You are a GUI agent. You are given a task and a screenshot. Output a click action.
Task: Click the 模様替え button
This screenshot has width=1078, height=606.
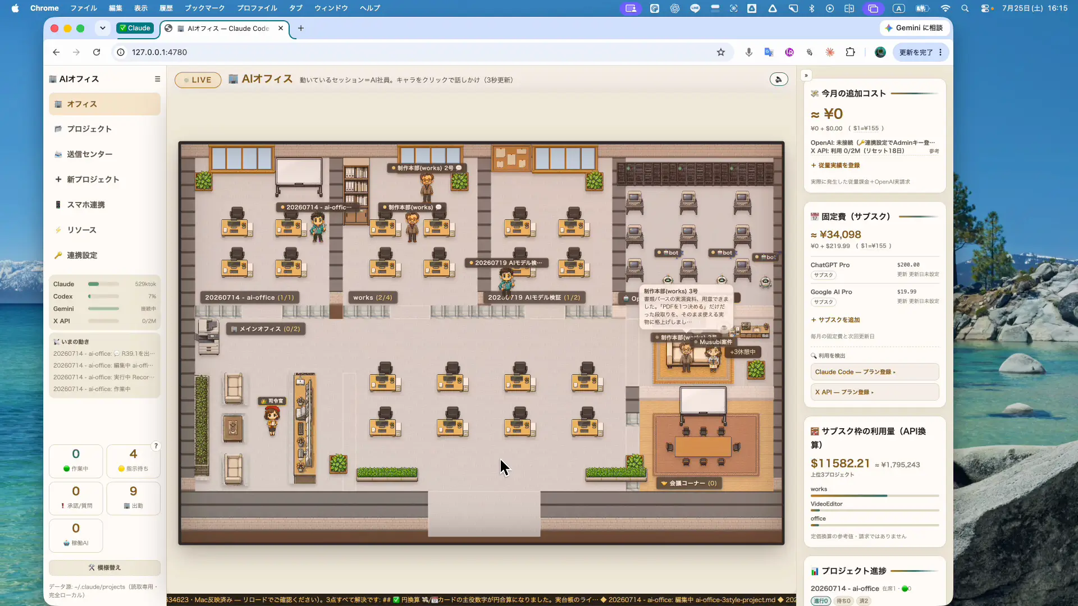[x=104, y=568]
